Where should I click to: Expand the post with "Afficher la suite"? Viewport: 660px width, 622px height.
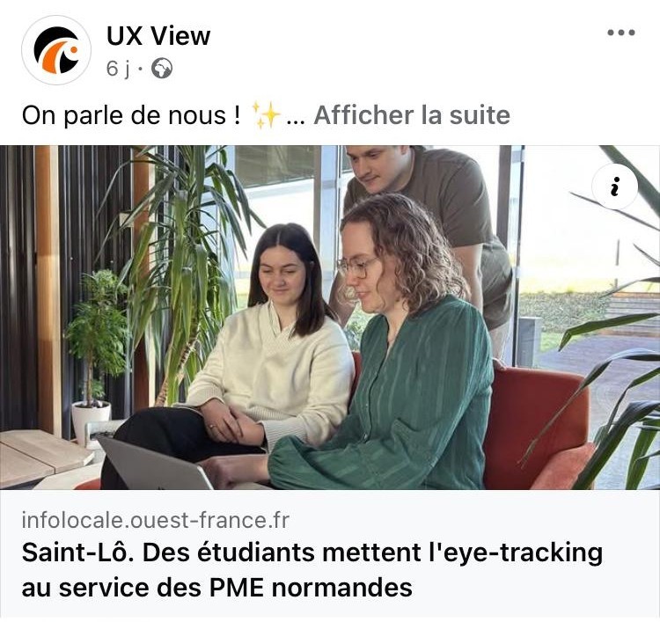412,115
